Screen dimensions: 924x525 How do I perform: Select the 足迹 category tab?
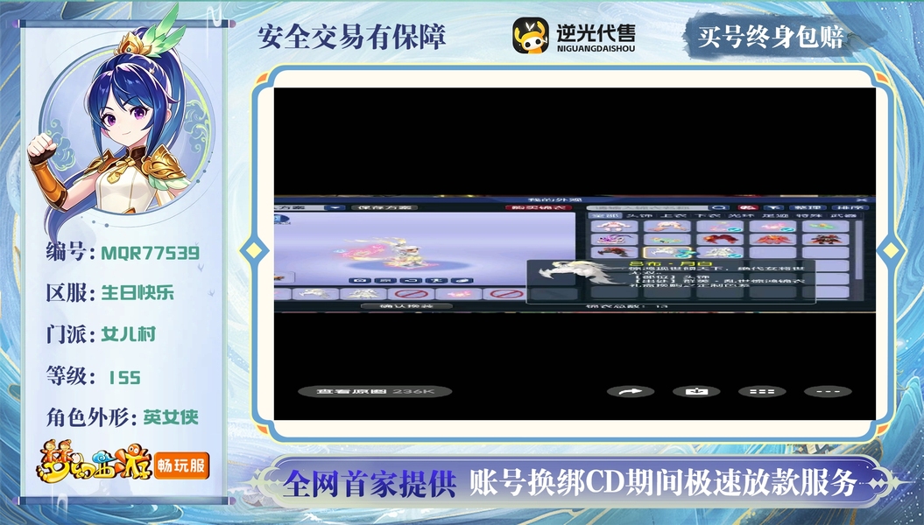[775, 215]
